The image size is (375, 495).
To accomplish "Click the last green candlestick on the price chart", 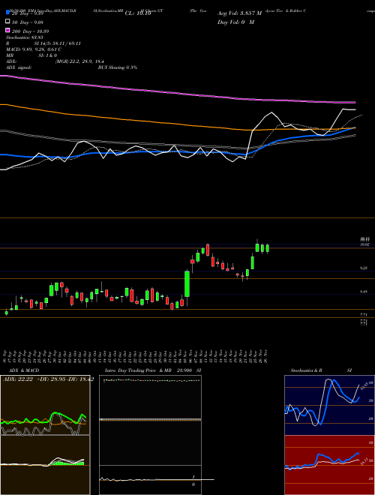I will [x=268, y=248].
